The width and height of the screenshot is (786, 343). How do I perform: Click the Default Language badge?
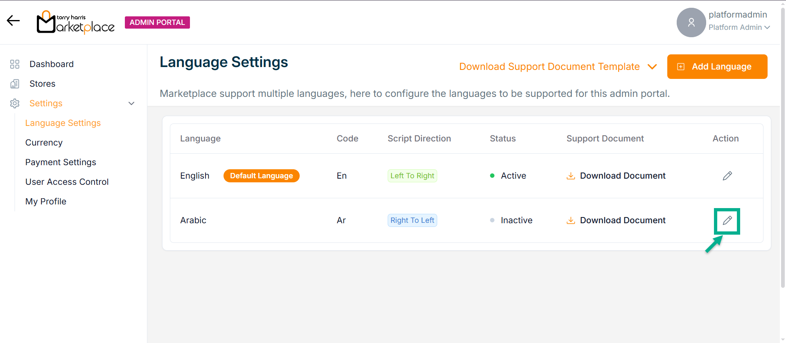[261, 176]
